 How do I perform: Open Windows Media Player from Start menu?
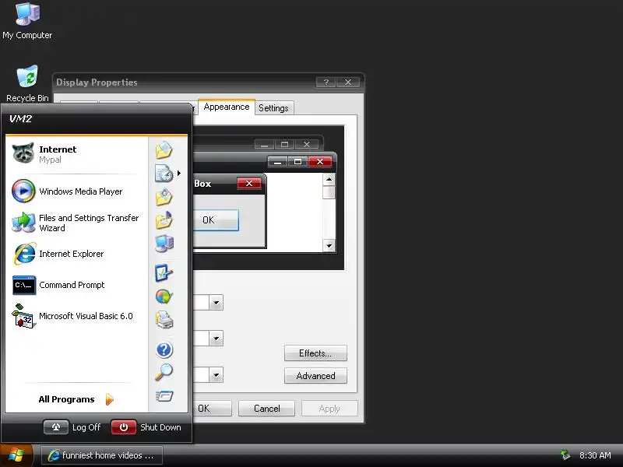click(76, 191)
